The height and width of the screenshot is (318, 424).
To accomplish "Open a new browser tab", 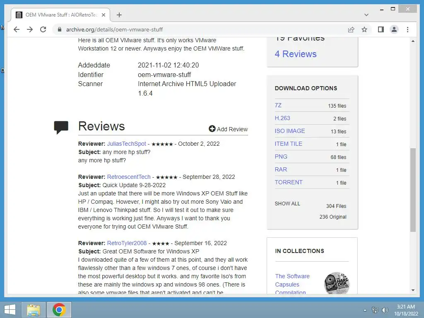I will [119, 15].
